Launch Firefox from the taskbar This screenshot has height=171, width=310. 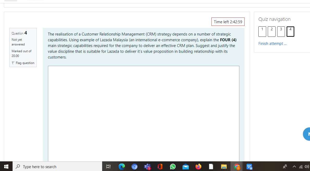click(x=198, y=167)
